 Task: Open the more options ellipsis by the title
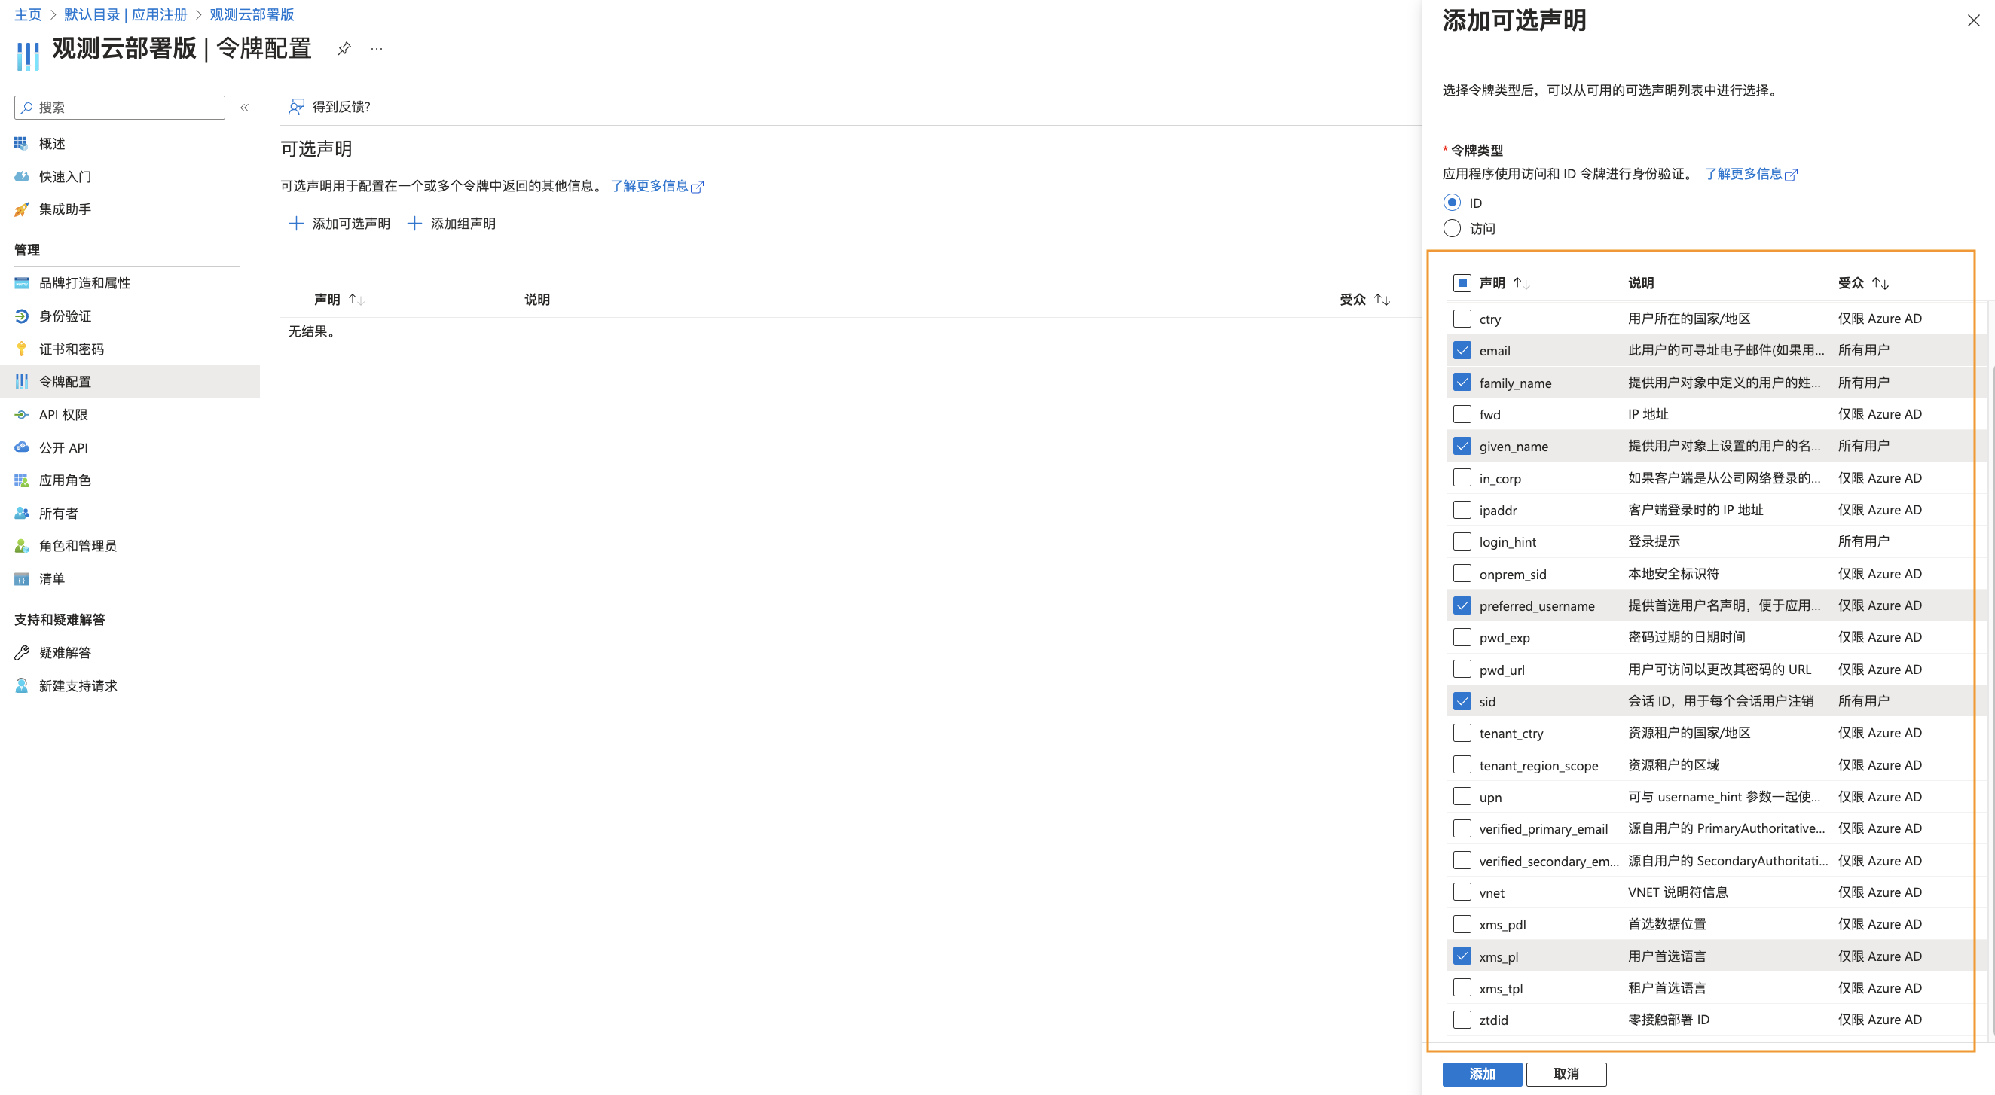377,49
